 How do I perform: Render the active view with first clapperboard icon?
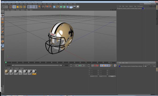click(43, 7)
